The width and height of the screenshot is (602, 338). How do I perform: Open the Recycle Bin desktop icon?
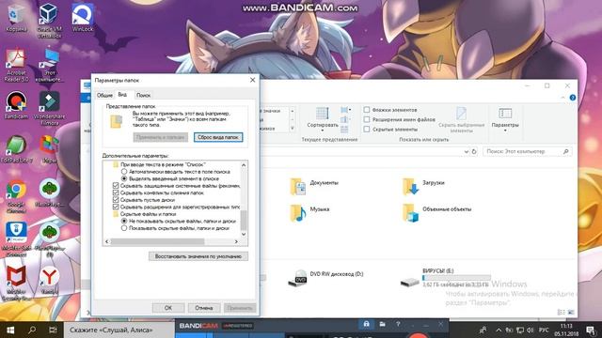[x=16, y=18]
